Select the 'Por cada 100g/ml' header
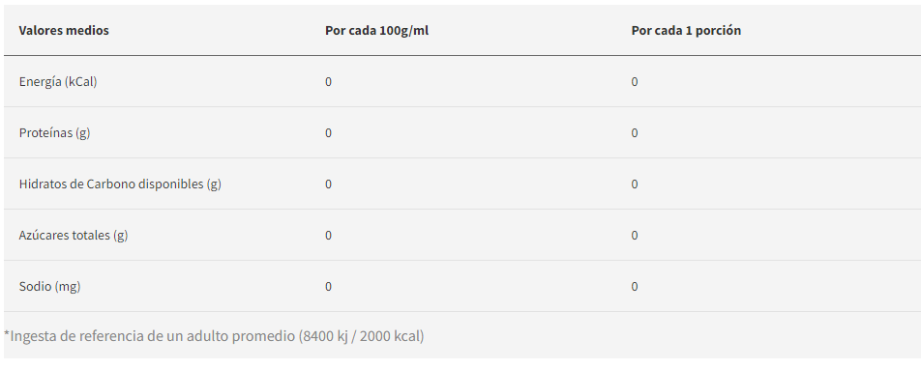Viewport: 921px width, 368px height. click(376, 31)
